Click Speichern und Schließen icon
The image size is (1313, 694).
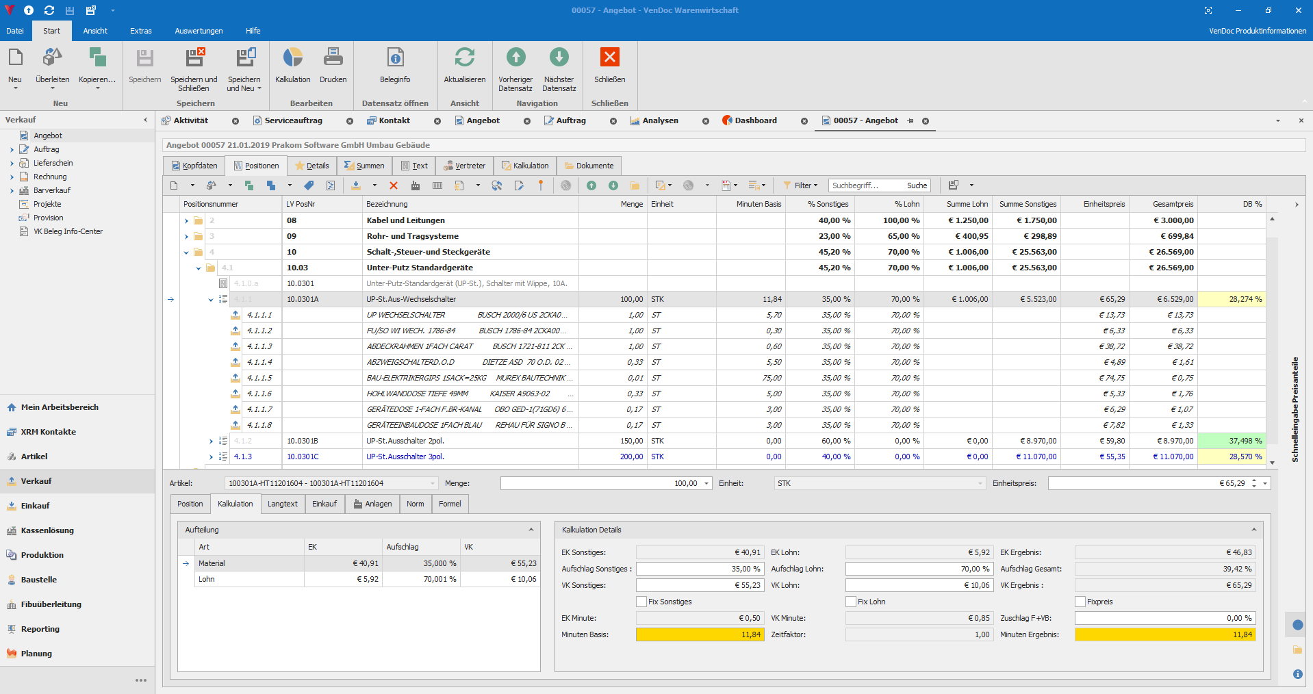tap(194, 58)
